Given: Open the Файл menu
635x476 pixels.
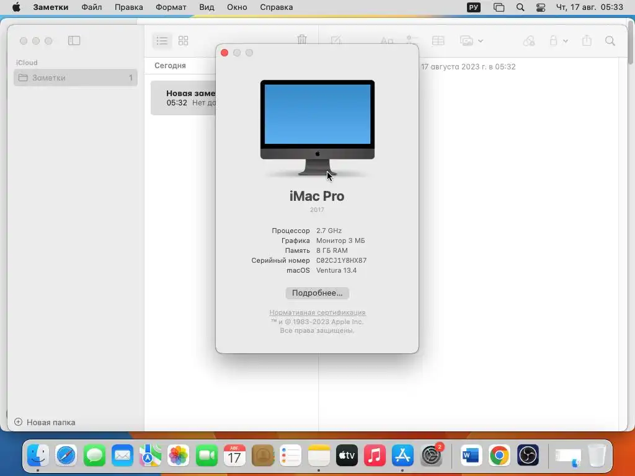Looking at the screenshot, I should [x=92, y=7].
